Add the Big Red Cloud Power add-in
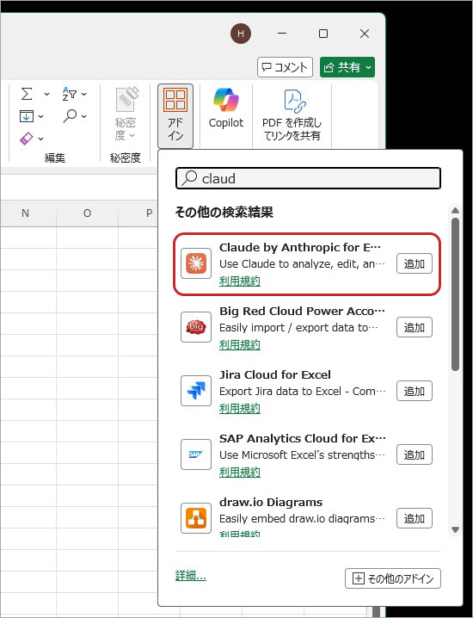 pos(415,328)
